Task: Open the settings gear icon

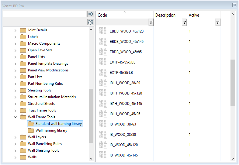Action: tap(90, 22)
